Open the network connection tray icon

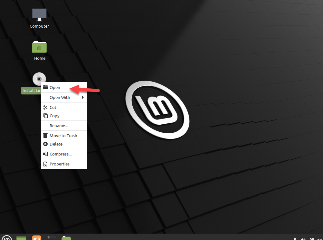click(295, 239)
